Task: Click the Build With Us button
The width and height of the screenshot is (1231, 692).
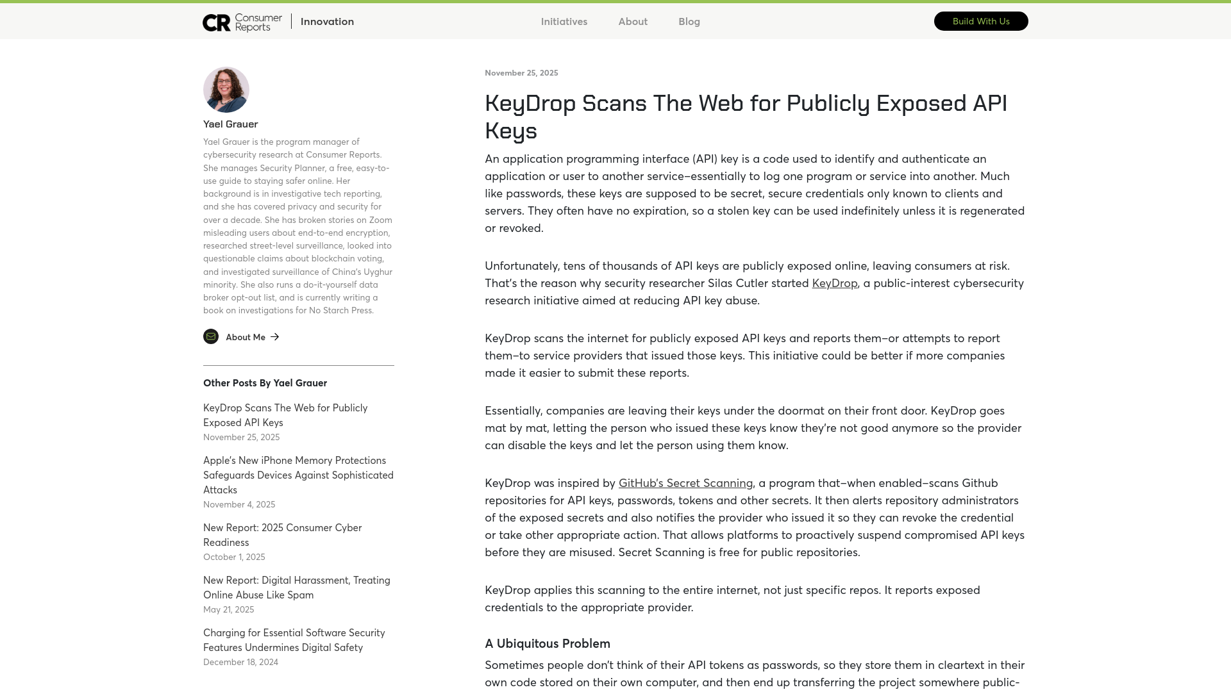Action: [x=980, y=21]
